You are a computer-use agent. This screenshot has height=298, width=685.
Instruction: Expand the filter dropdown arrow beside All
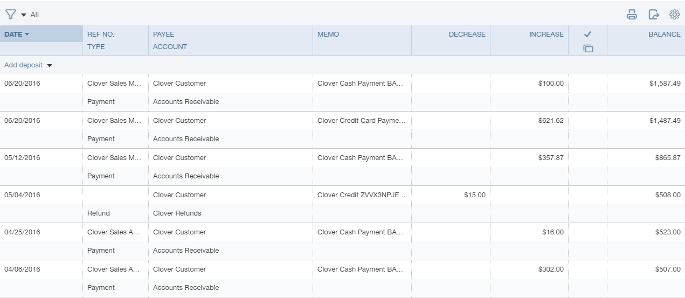click(x=24, y=15)
